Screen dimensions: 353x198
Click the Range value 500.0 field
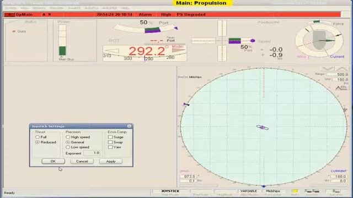pos(337,74)
